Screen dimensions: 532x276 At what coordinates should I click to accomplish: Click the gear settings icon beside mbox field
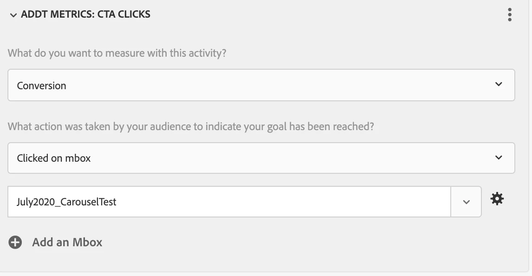(497, 199)
